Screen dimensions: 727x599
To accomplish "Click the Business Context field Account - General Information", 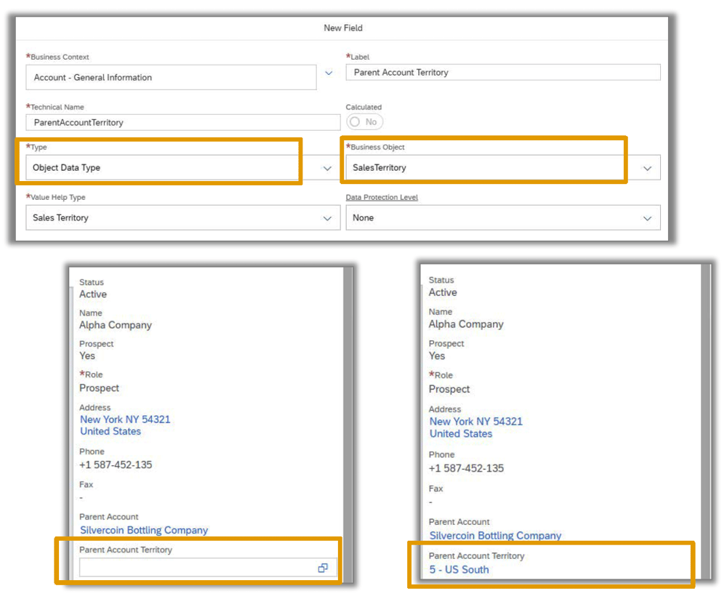I will point(171,78).
